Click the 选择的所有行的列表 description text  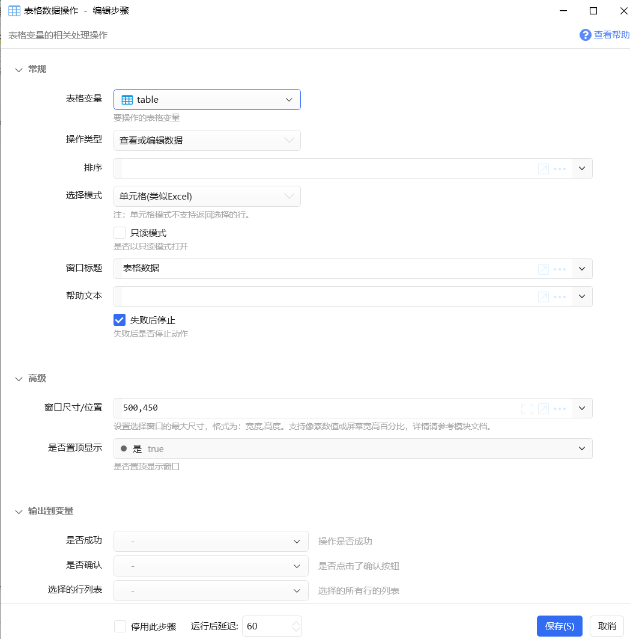(x=359, y=590)
